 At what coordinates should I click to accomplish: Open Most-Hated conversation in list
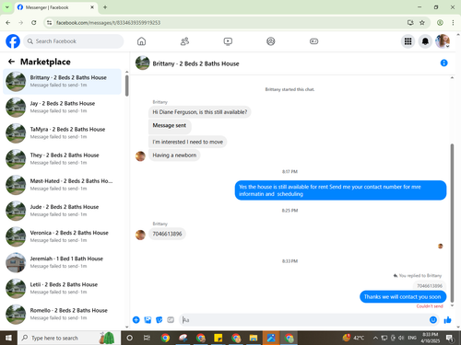(63, 185)
